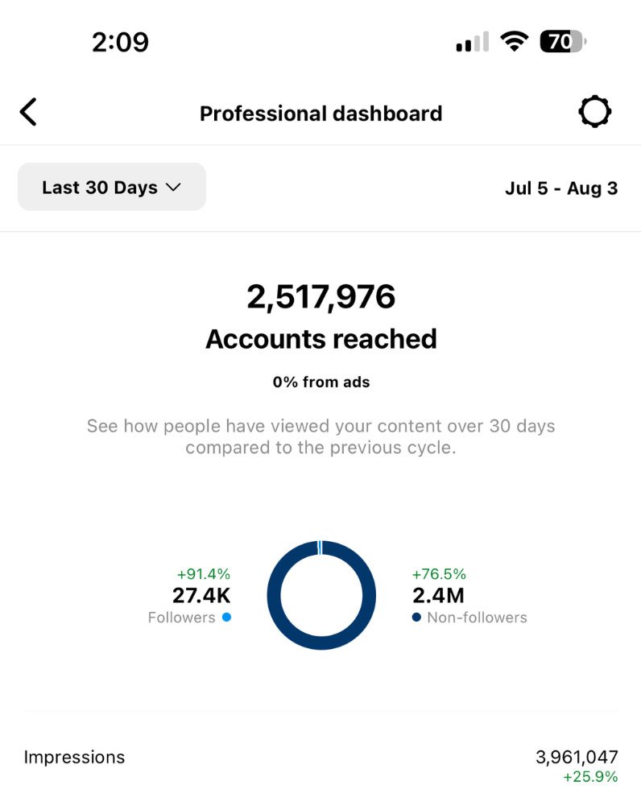Tap the dark blue Non-followers legend dot
This screenshot has height=806, width=641.
pos(416,618)
